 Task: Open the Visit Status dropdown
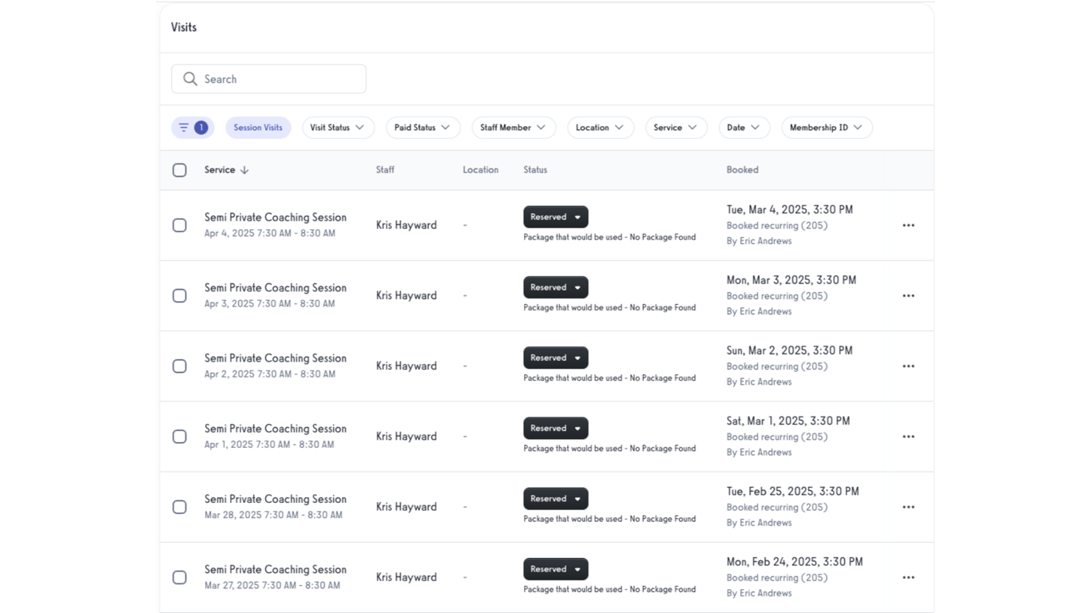tap(338, 127)
